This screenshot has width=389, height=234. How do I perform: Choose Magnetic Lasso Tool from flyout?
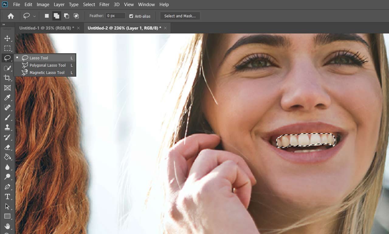click(45, 72)
